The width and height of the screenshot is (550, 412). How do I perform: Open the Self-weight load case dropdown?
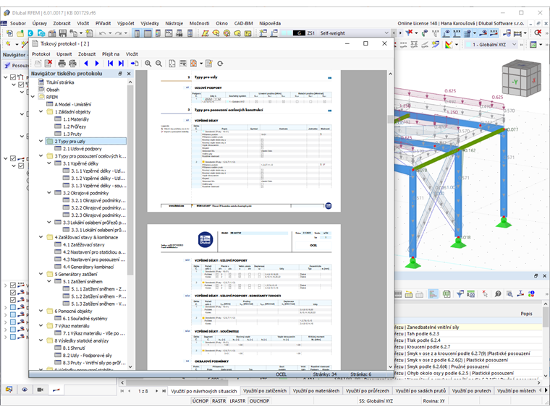coord(386,33)
